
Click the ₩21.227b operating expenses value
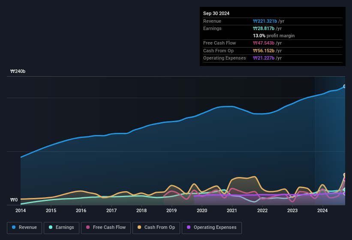(264, 58)
